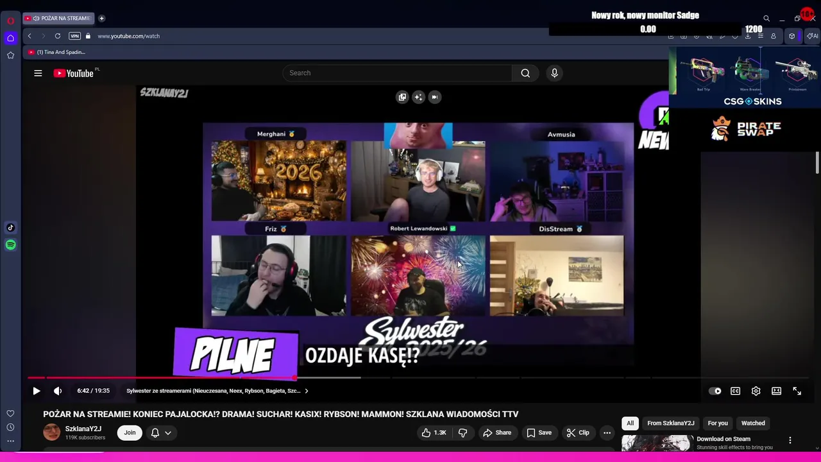Viewport: 821px width, 462px height.
Task: Save the video to a playlist
Action: click(539, 432)
